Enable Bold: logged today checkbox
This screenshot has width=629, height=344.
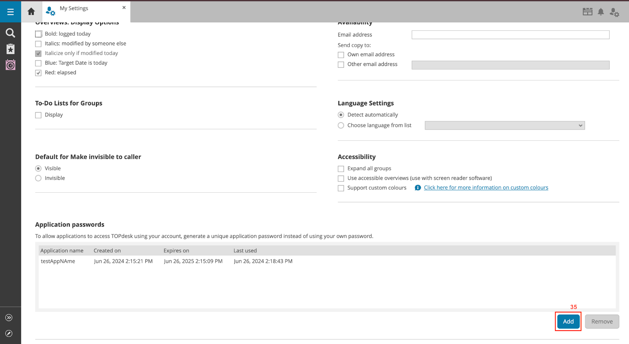[x=39, y=34]
